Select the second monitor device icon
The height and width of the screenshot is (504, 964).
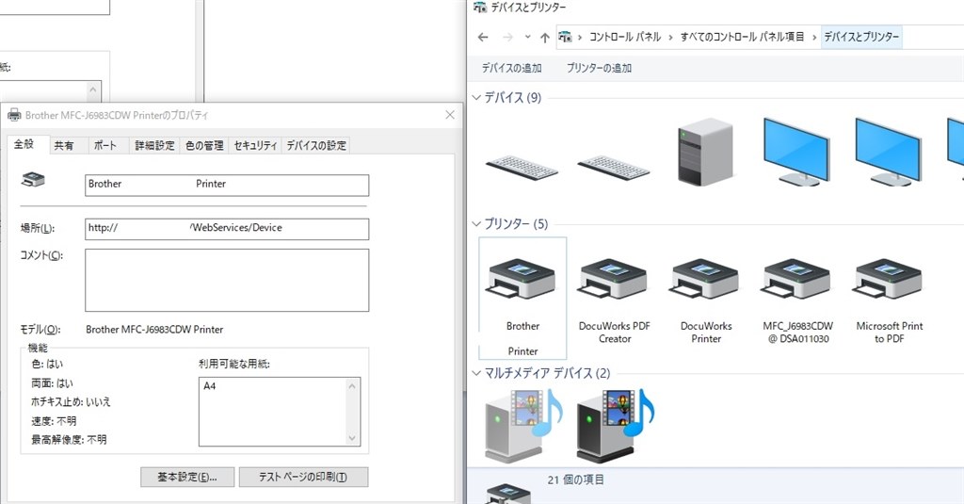[x=889, y=152]
